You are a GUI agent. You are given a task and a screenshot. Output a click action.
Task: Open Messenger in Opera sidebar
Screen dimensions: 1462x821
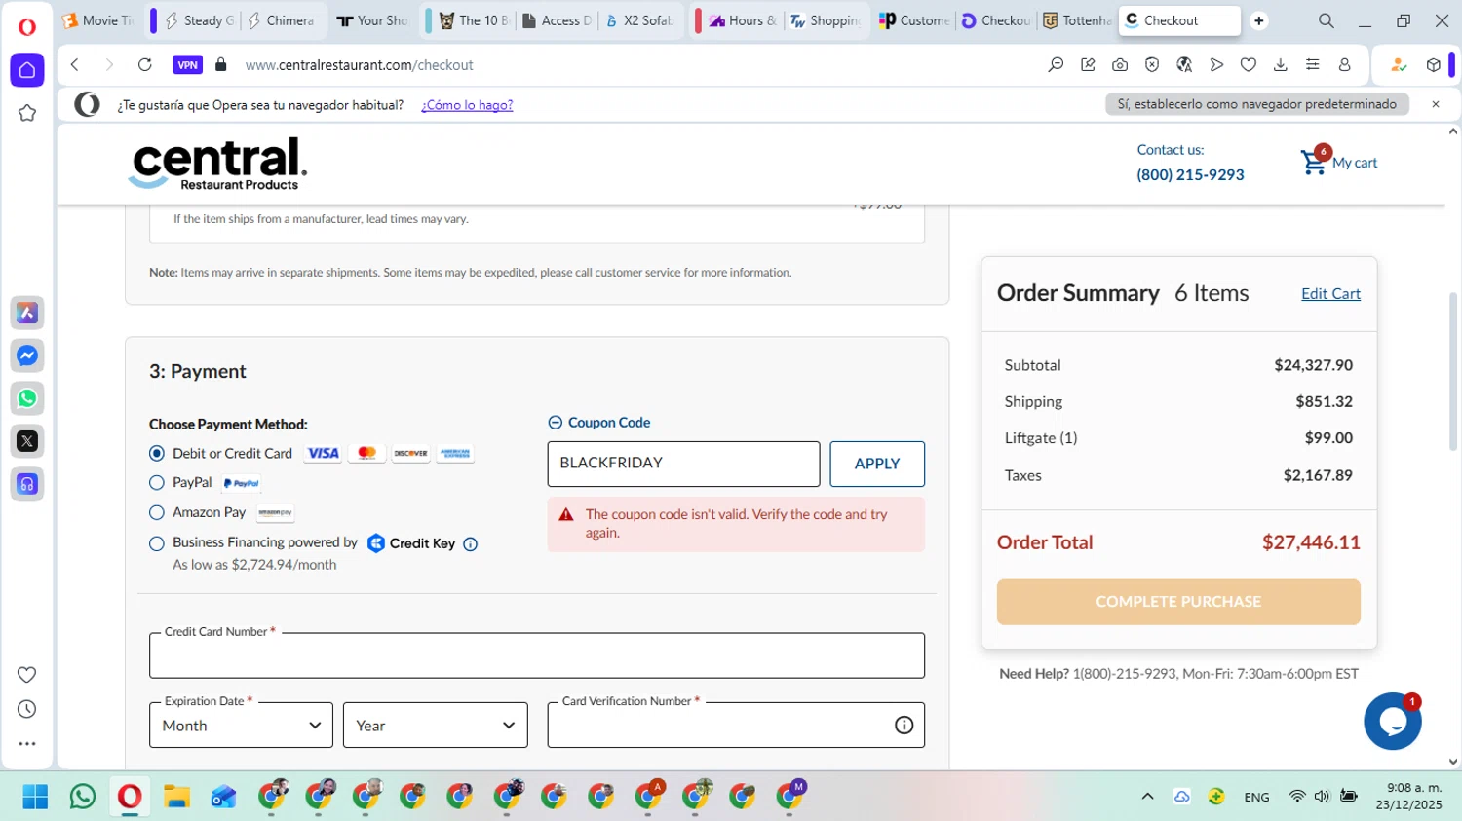tap(27, 355)
